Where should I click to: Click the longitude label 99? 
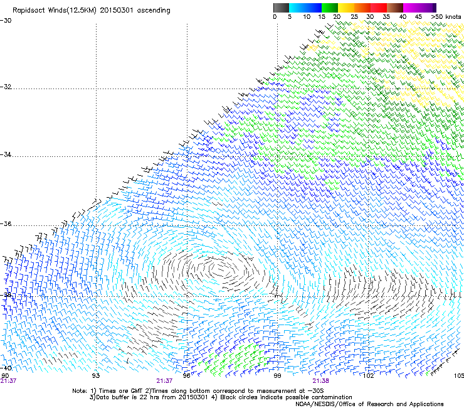click(x=277, y=376)
